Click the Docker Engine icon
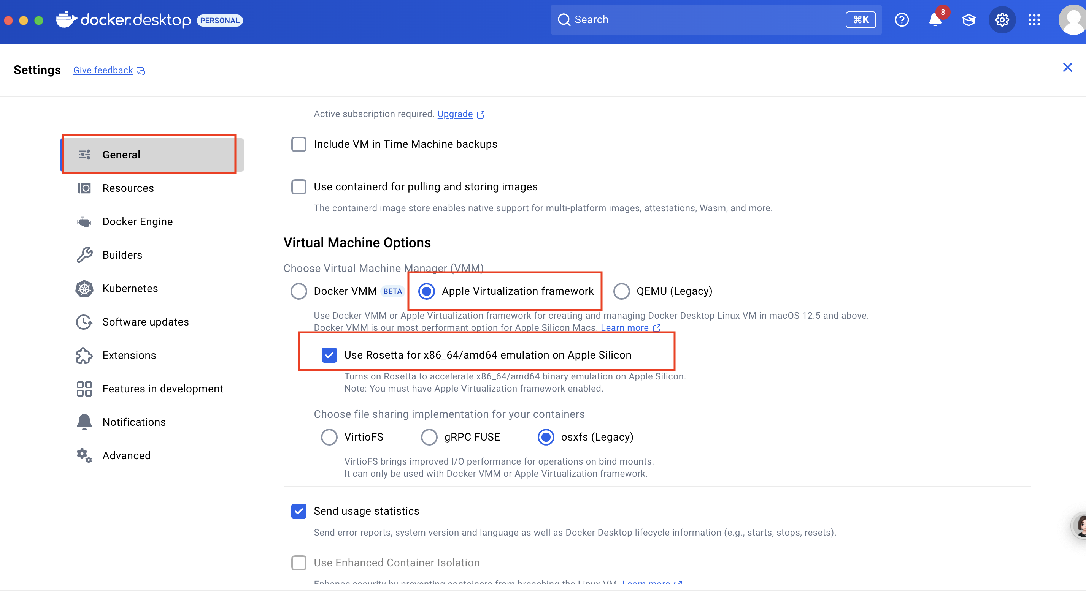 [x=84, y=221]
